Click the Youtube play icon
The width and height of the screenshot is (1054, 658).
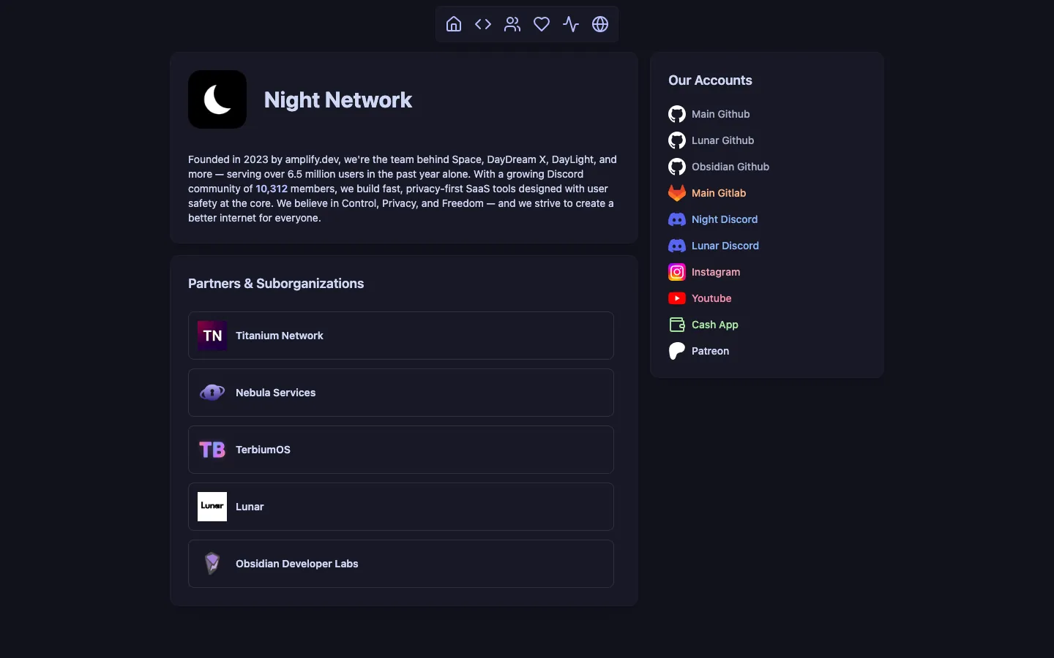tap(677, 298)
